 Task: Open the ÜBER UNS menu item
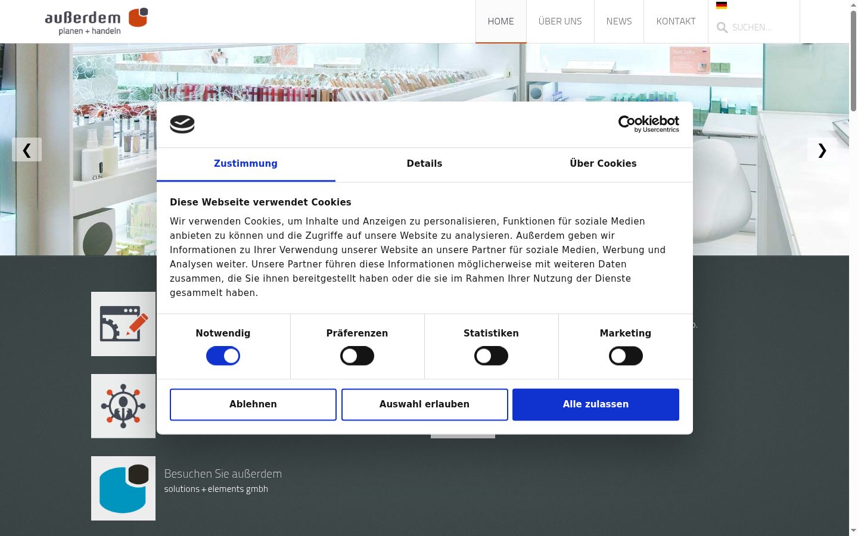point(560,21)
